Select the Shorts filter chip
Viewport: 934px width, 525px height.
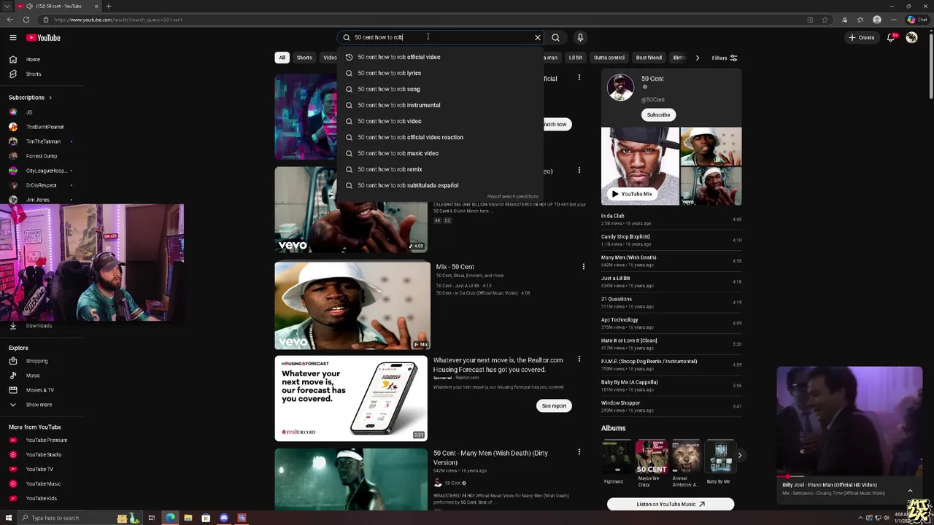[x=304, y=58]
